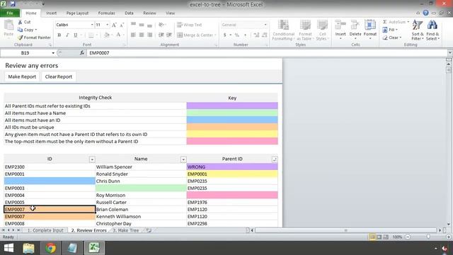The width and height of the screenshot is (453, 255).
Task: Apply fill color bucket
Action: pos(107,35)
